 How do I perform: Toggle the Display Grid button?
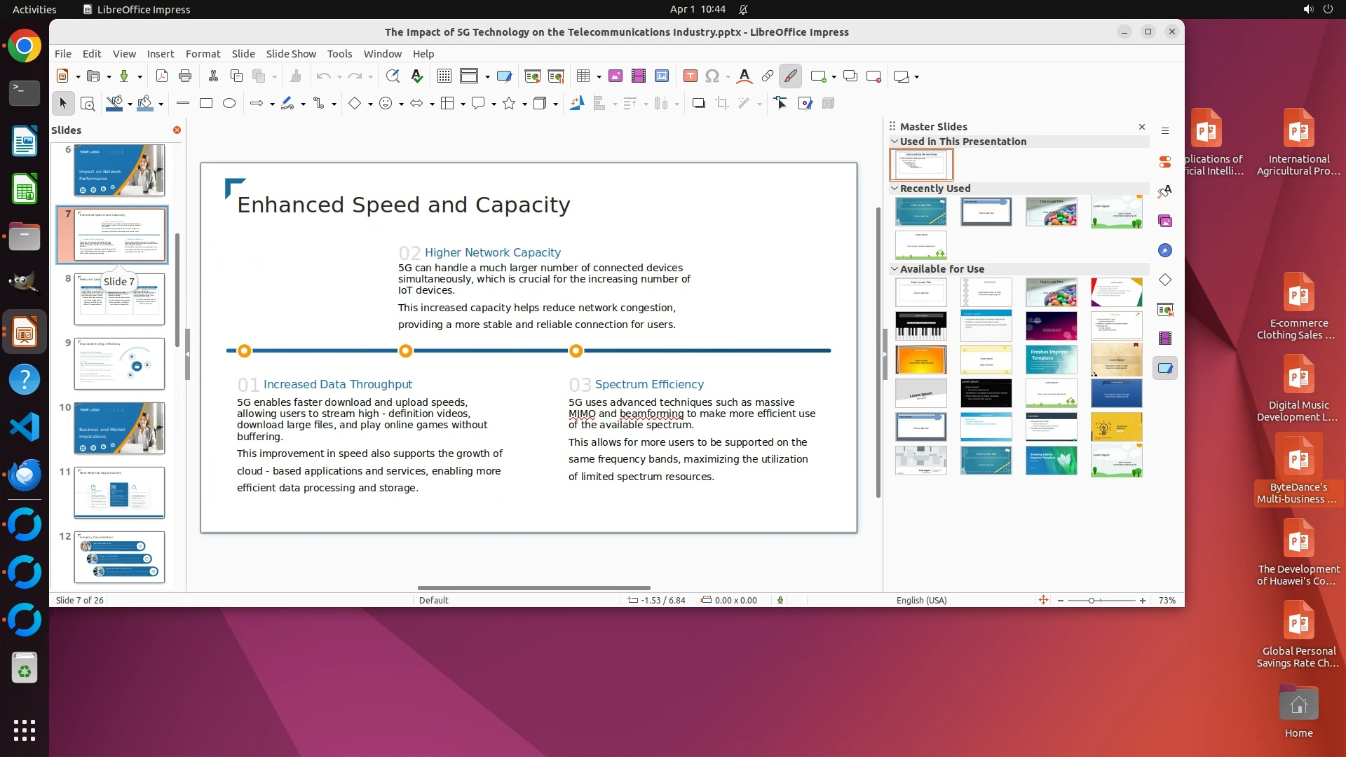pos(444,76)
